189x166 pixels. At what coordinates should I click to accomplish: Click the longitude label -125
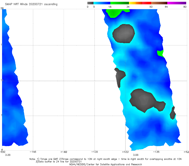pos(156,152)
